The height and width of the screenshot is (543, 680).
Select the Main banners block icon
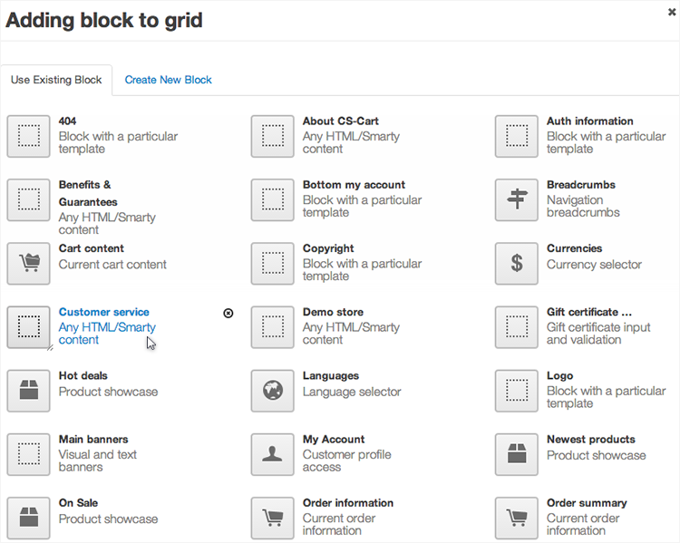click(x=29, y=454)
